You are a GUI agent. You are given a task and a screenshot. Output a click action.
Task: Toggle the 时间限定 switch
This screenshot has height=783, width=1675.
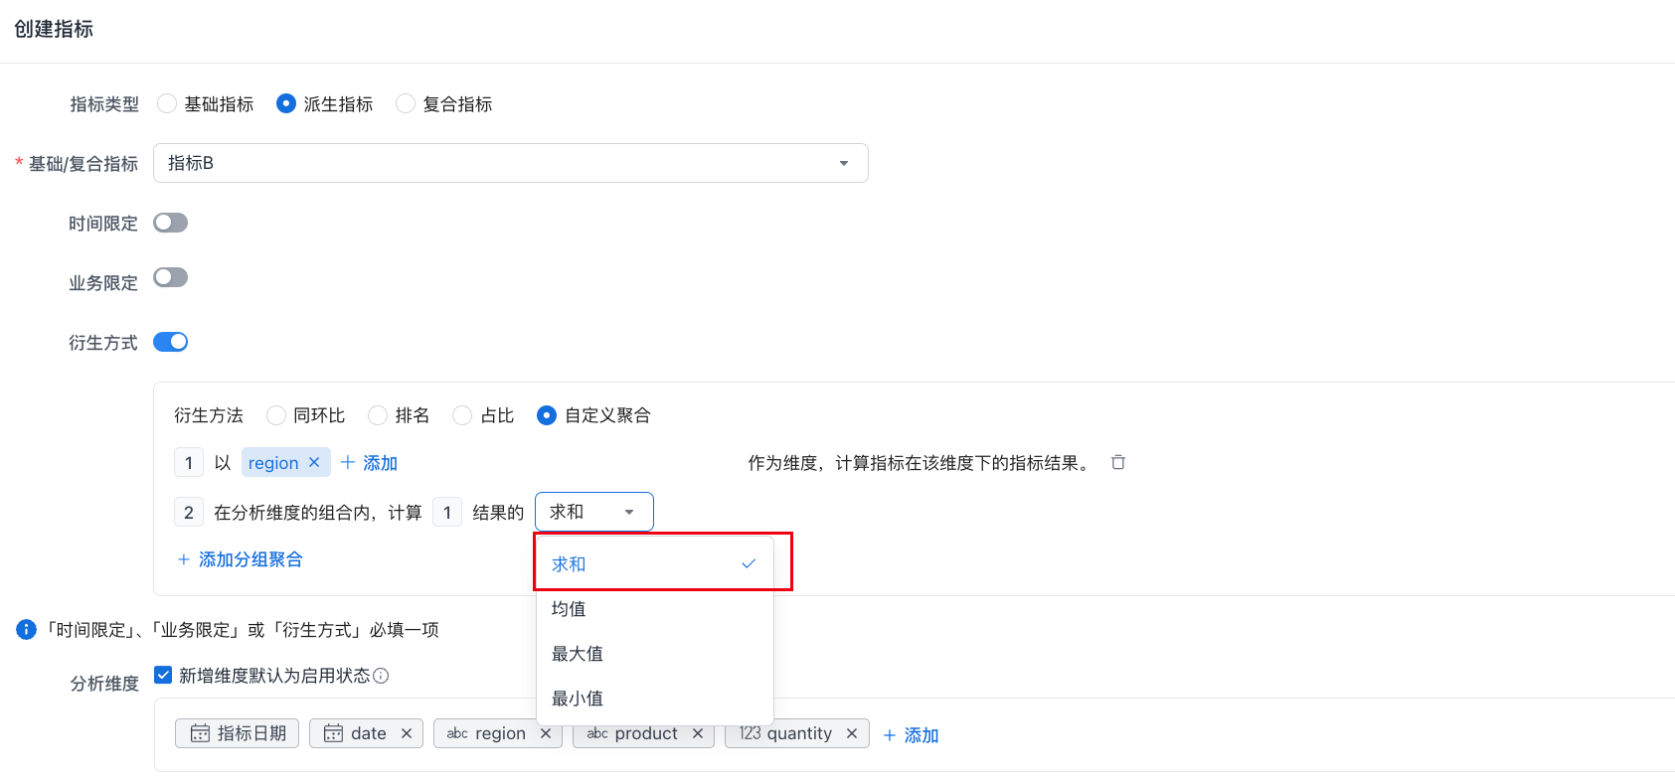tap(171, 223)
